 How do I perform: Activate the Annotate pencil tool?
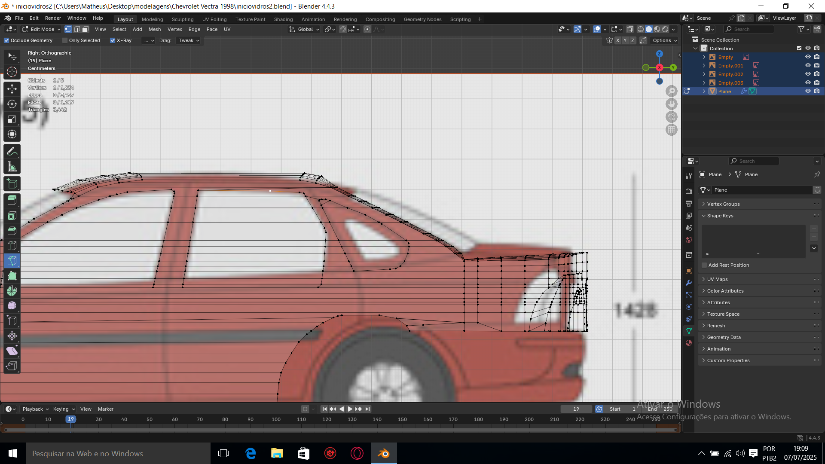pyautogui.click(x=12, y=151)
